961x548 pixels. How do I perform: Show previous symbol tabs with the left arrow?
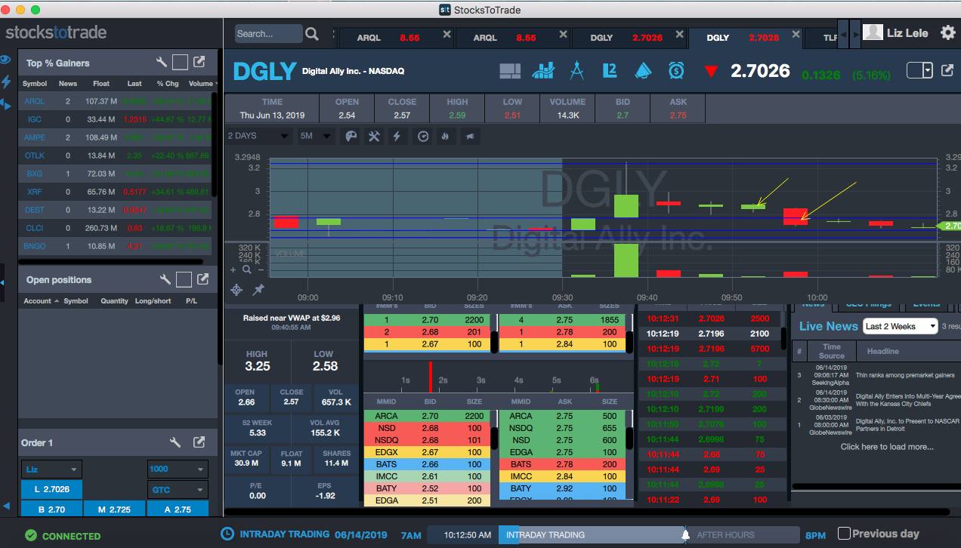845,35
